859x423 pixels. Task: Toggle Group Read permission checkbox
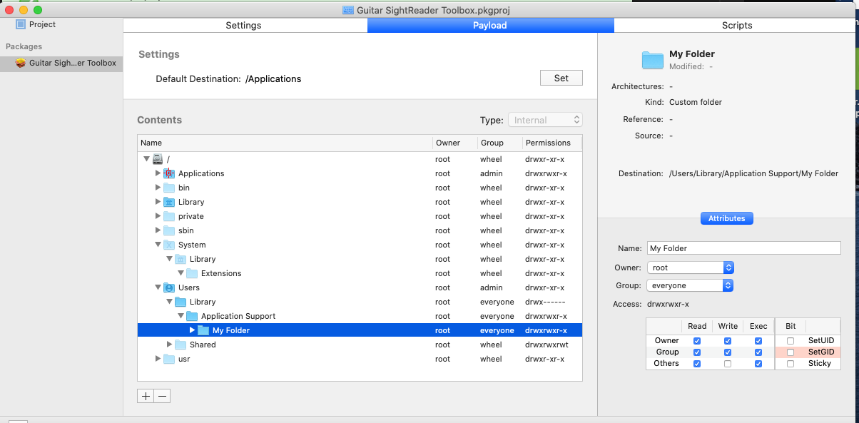(x=697, y=352)
